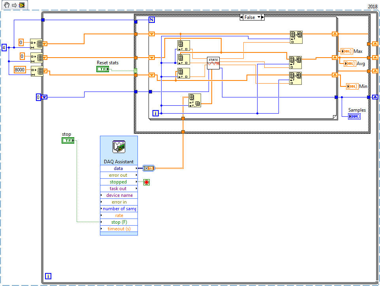The image size is (380, 286).
Task: Click the 2018 version label
Action: click(x=373, y=7)
